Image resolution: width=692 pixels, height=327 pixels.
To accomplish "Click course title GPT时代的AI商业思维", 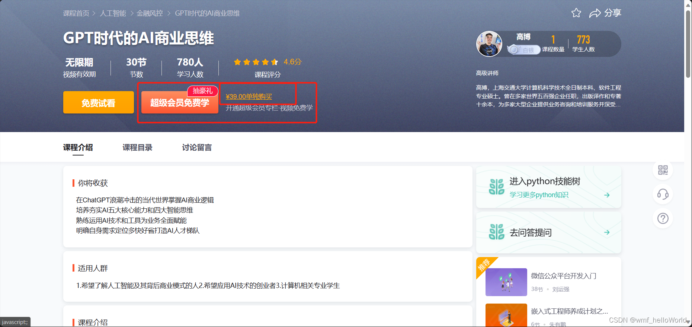I will 138,38.
